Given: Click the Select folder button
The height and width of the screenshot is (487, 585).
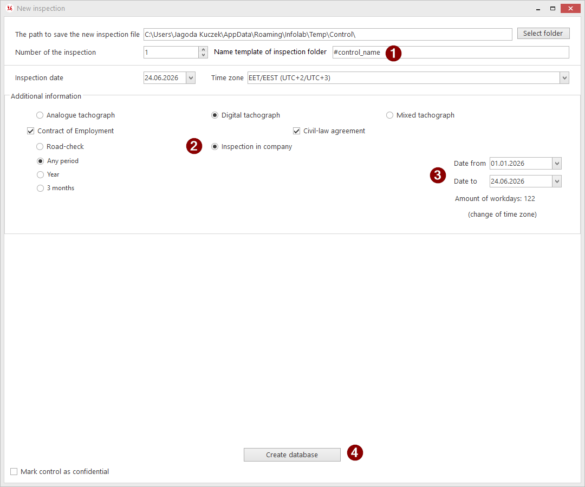Looking at the screenshot, I should [543, 33].
